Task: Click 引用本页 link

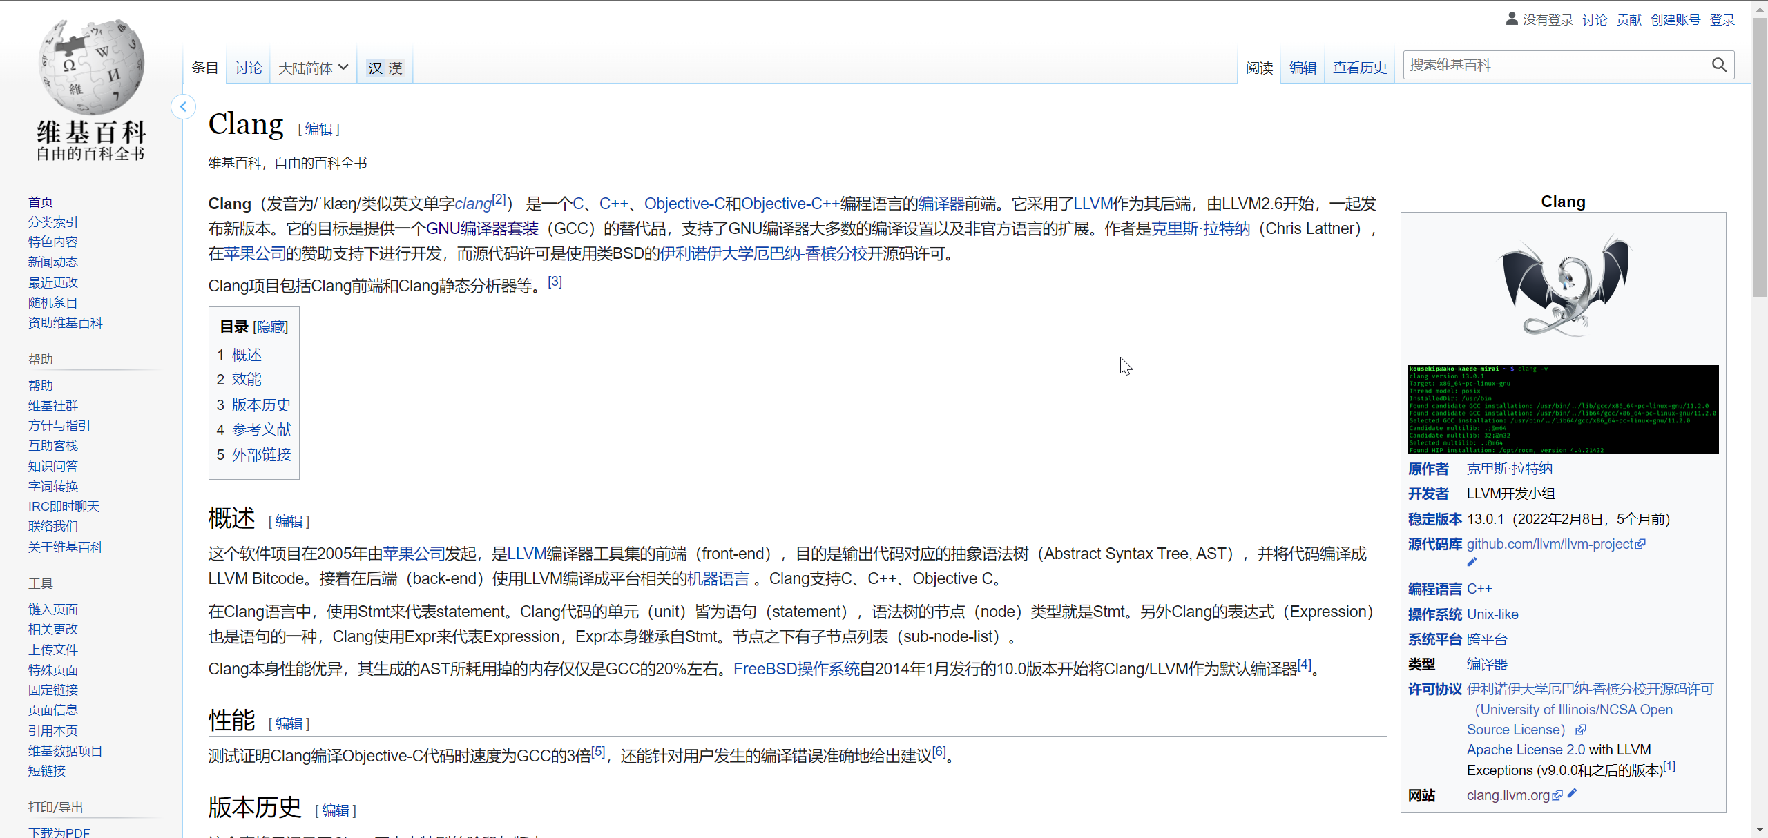Action: tap(53, 730)
